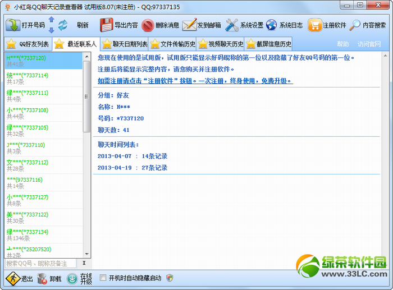Click the Open Number (打开号码) icon
This screenshot has width=393, height=290.
[13, 25]
